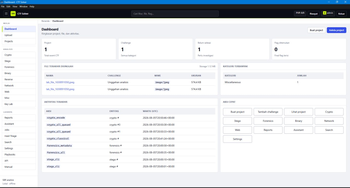Open Projects in sidebar
350x188 pixels.
coord(19,41)
